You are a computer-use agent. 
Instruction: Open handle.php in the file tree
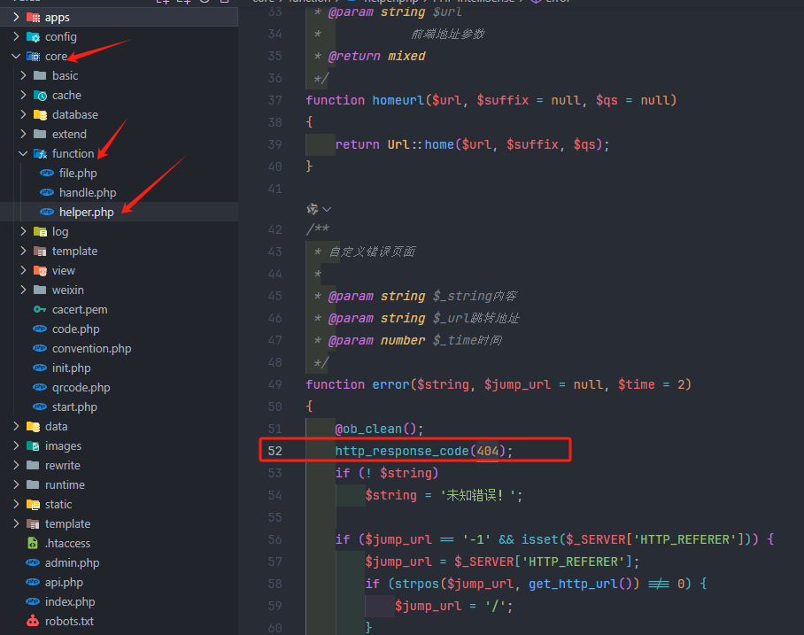(x=88, y=192)
